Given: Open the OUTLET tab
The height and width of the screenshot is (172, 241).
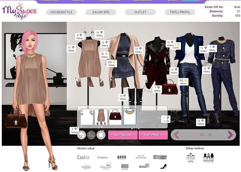Looking at the screenshot, I should tap(140, 12).
